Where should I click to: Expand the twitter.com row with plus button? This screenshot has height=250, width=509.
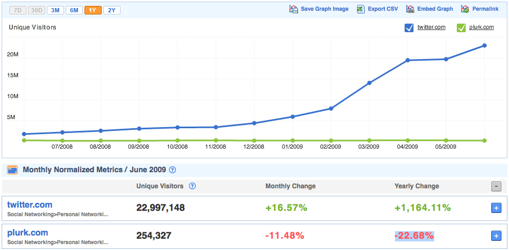(496, 208)
